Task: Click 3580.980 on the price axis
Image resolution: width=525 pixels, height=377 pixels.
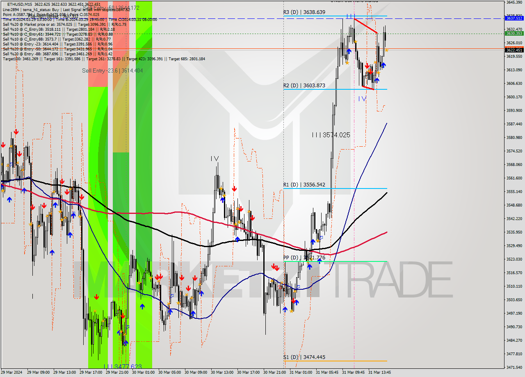Action: tap(514, 137)
